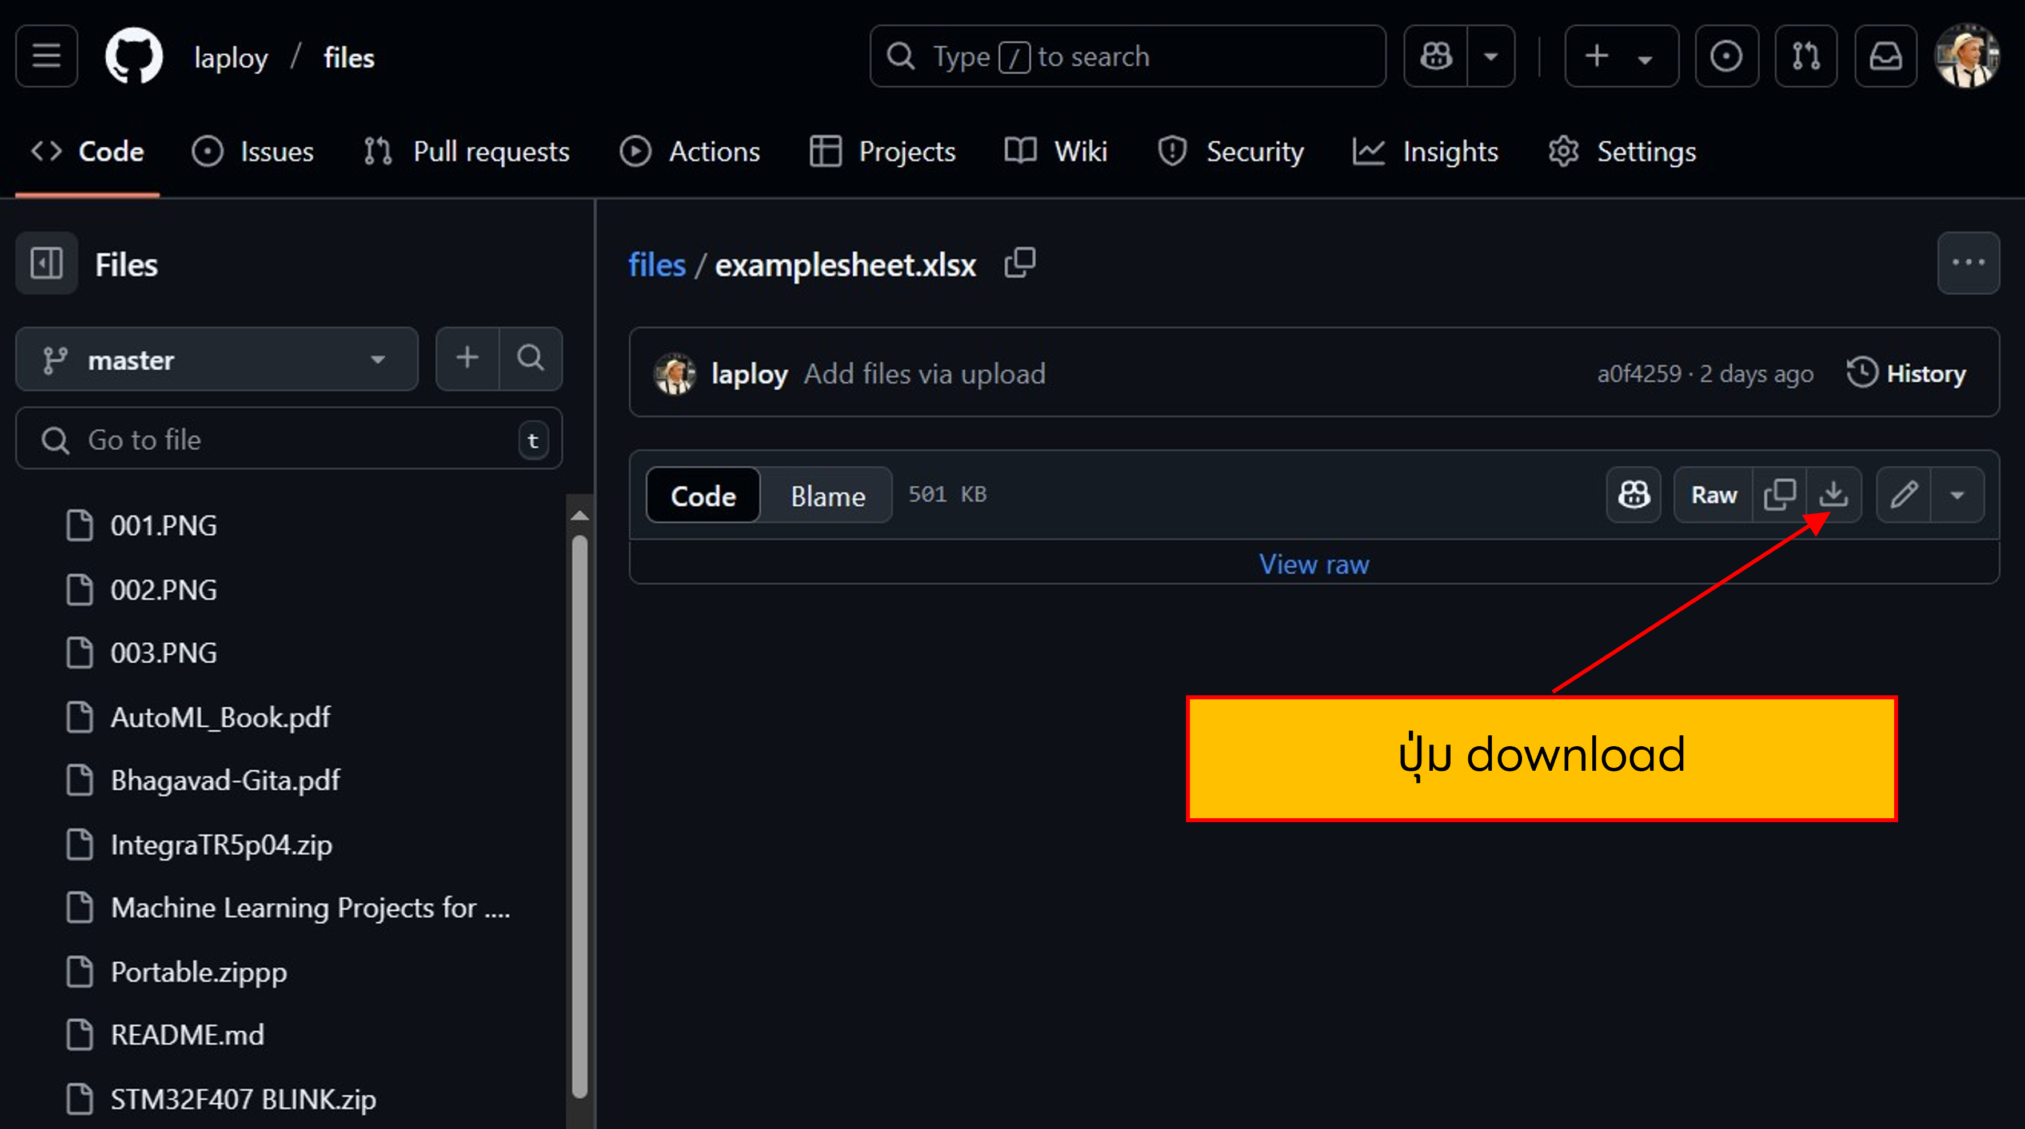Click the pencil edit file icon

click(1903, 494)
